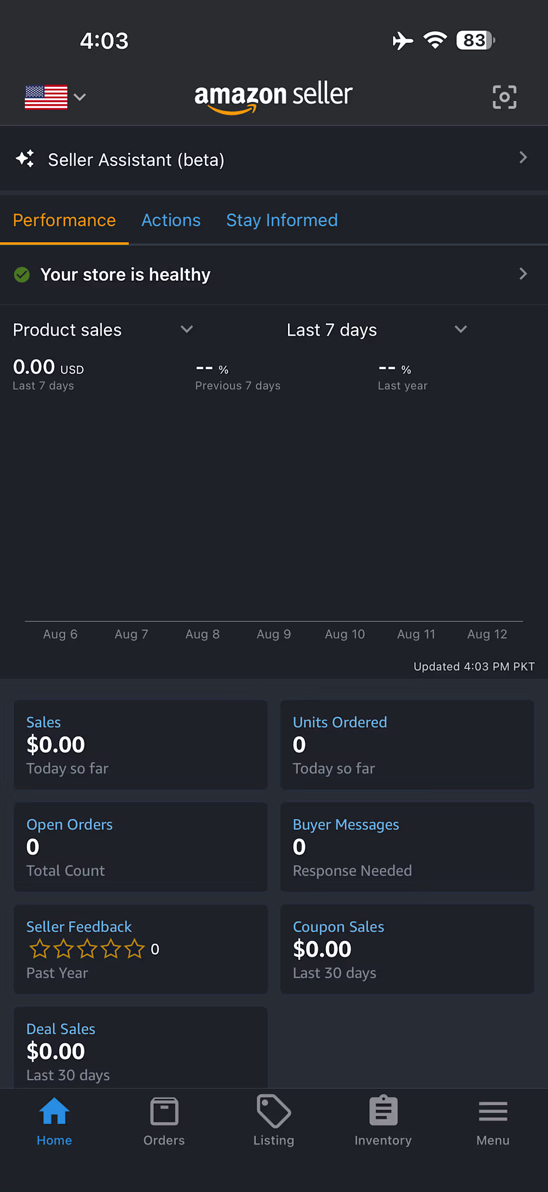Open the Units Ordered card
The image size is (548, 1192).
(x=407, y=745)
